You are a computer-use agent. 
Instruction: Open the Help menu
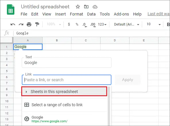[137, 14]
